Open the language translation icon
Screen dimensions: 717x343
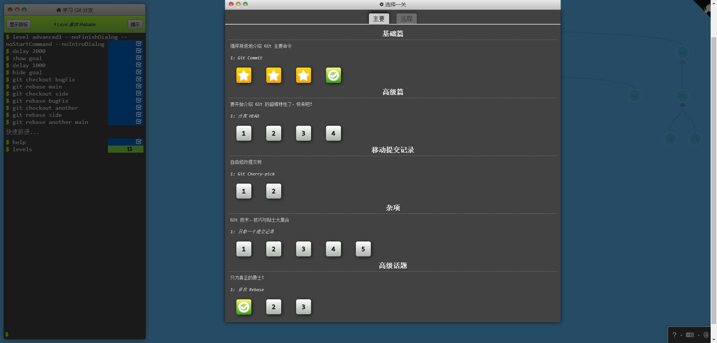[690, 335]
